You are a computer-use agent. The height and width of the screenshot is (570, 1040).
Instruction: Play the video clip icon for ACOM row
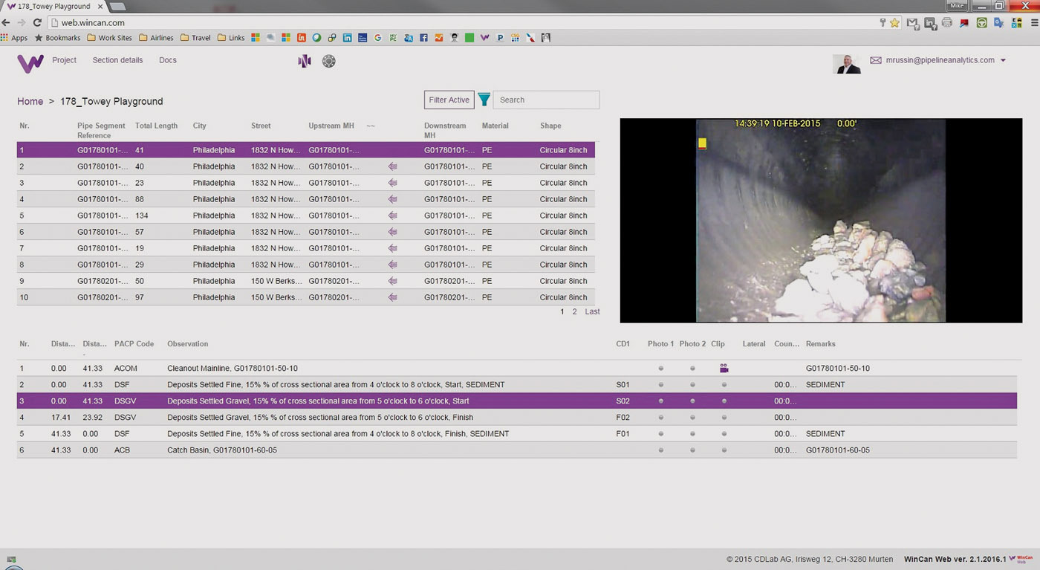coord(724,369)
